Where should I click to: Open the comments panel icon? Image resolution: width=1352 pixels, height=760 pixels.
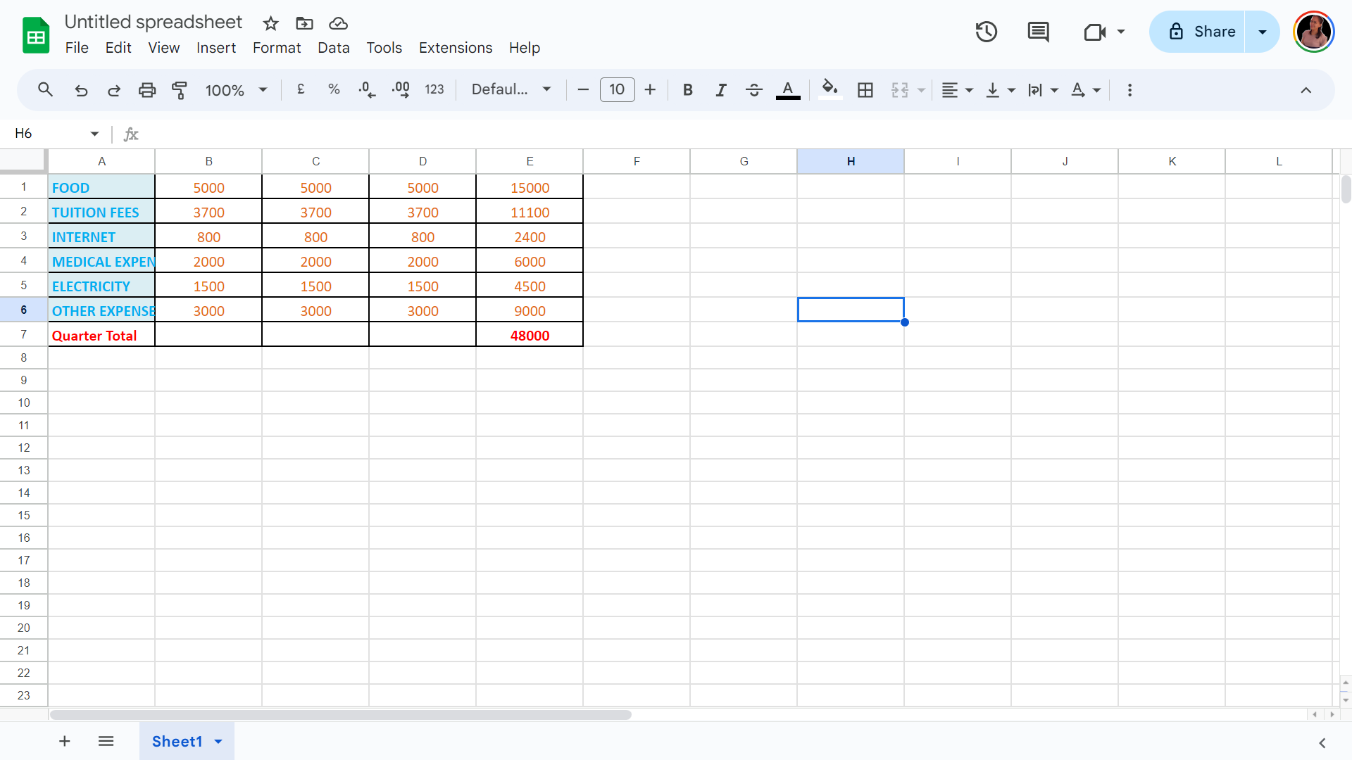click(x=1038, y=32)
